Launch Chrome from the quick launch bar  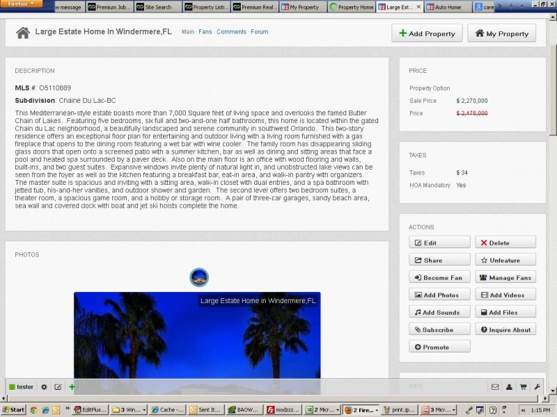[33, 410]
